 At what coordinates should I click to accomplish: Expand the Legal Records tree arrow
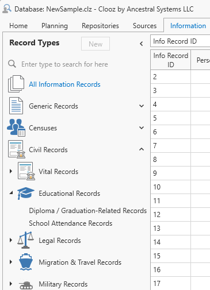coord(11,240)
